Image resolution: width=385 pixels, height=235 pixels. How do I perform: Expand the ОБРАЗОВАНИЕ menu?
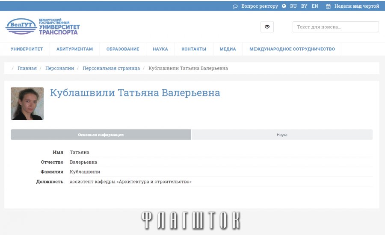click(123, 49)
